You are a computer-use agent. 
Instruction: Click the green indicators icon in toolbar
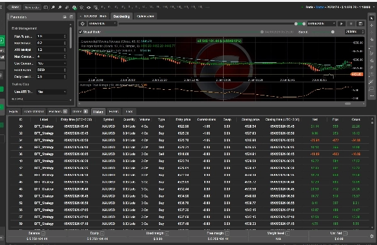74,8
